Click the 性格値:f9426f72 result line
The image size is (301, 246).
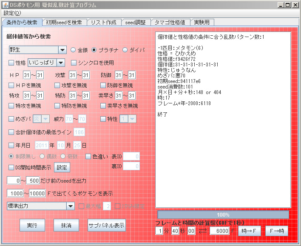[x=176, y=59]
